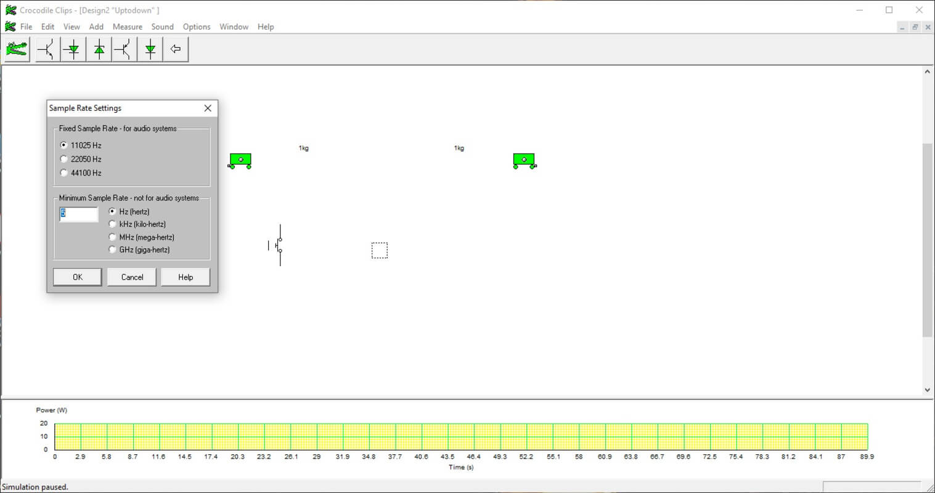Viewport: 935px width, 493px height.
Task: Open the Sound menu
Action: pos(162,26)
